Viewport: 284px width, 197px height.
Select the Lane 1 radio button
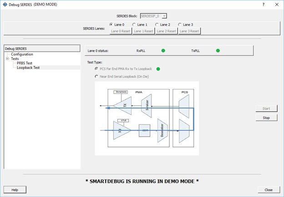click(134, 25)
